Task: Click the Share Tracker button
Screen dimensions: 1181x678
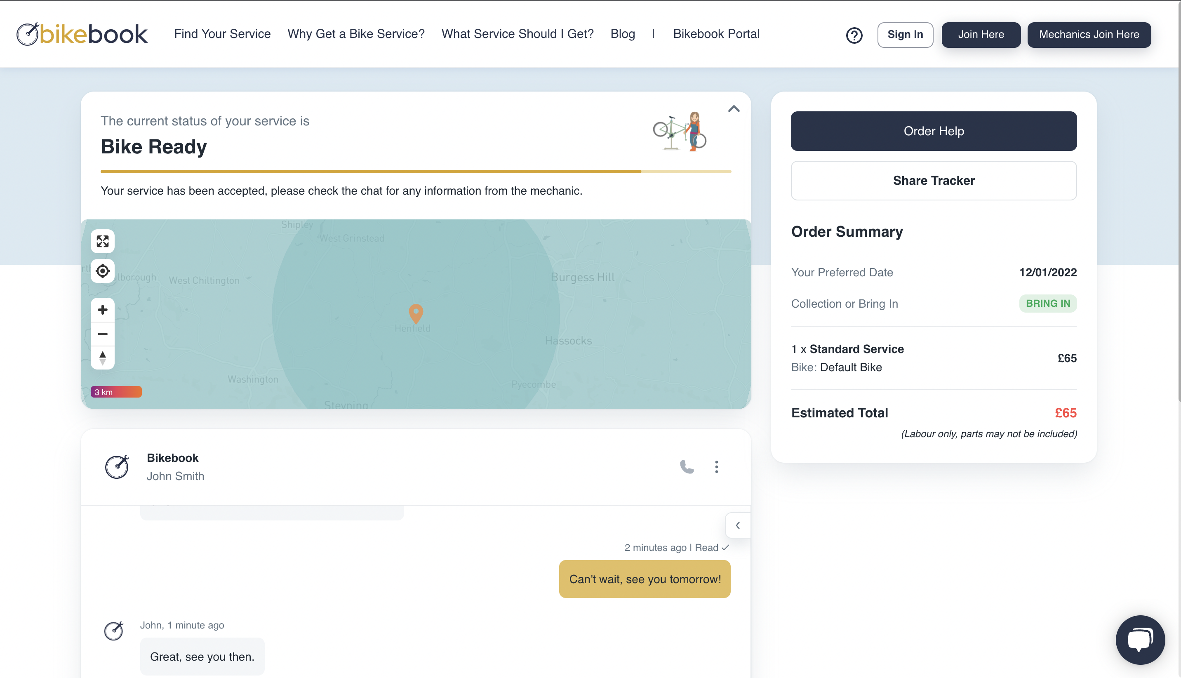Action: 933,181
